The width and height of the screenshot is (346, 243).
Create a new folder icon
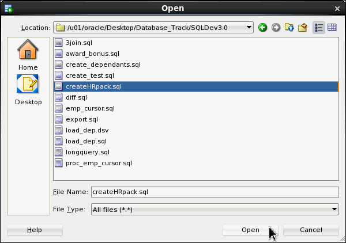click(x=302, y=28)
